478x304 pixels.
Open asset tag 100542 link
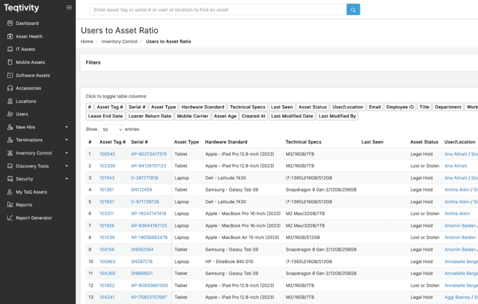[107, 154]
